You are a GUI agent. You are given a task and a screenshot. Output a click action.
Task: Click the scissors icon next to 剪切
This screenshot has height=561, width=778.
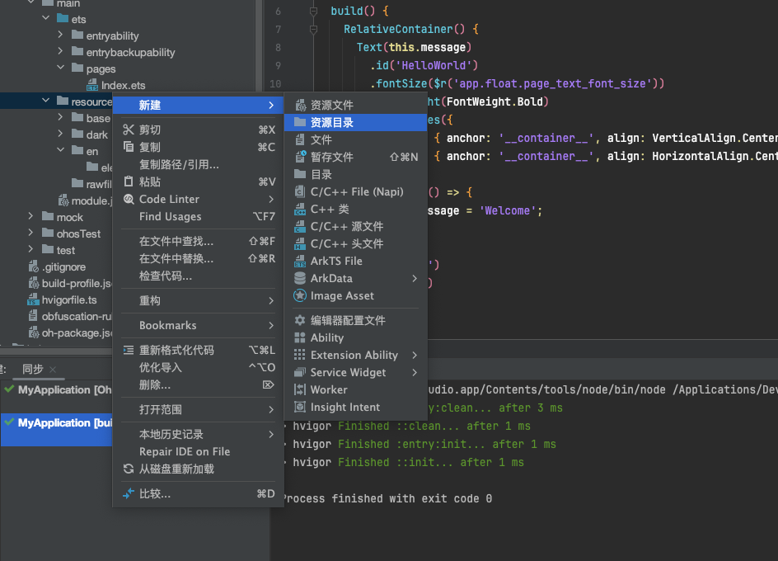129,130
